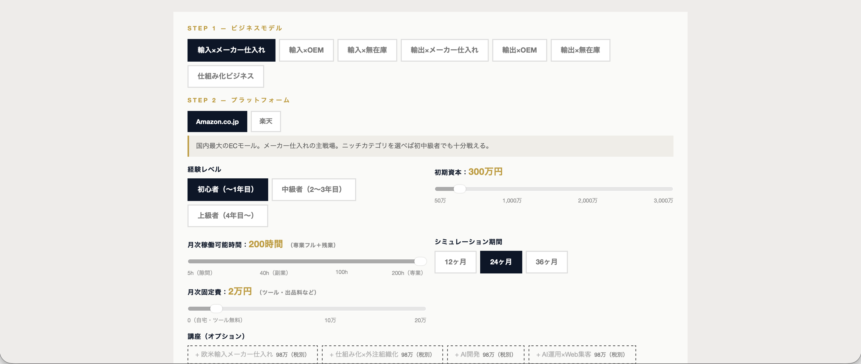Switch platform to 楽天

[x=265, y=122]
